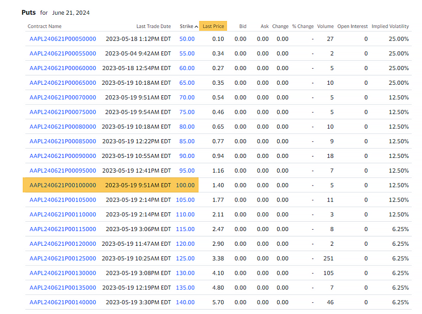Open contract AAPL240621P00130000
This screenshot has width=422, height=314.
63,273
